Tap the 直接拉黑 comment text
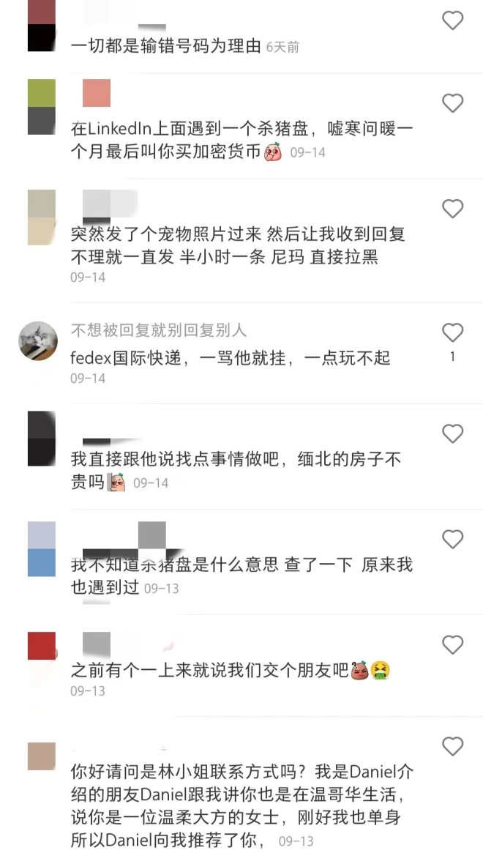Screen dimensions: 483x853 click(x=238, y=246)
